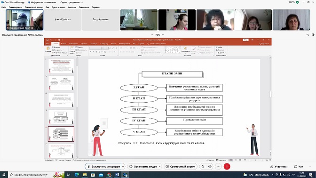Start slideshow from status bar icon
316x178 pixels.
coord(245,160)
